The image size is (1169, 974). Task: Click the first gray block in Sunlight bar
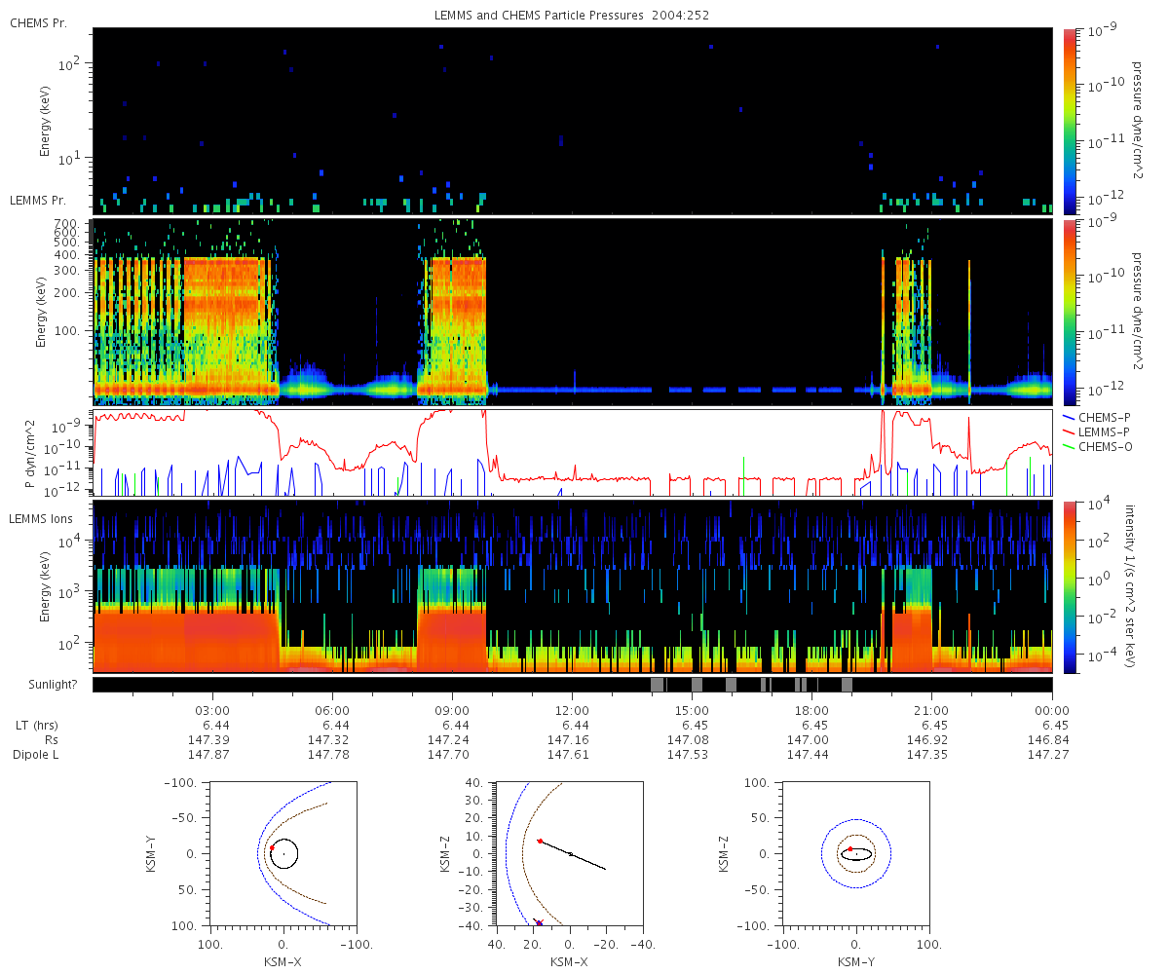click(657, 685)
